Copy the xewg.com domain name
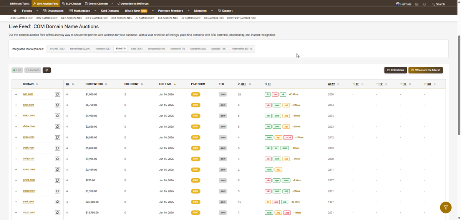461x220 pixels. pyautogui.click(x=58, y=180)
